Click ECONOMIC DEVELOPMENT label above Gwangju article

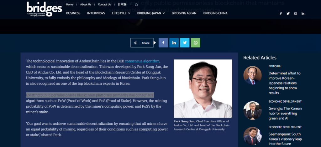285,101
